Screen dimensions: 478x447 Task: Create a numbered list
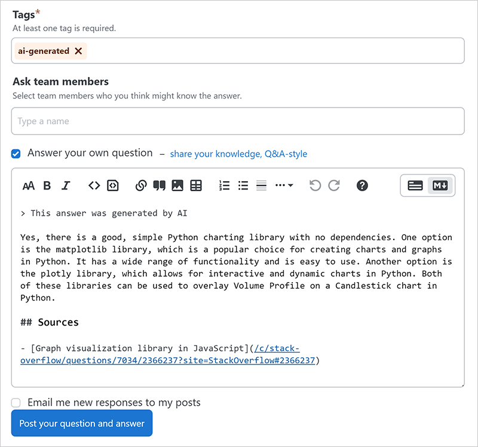tap(224, 186)
